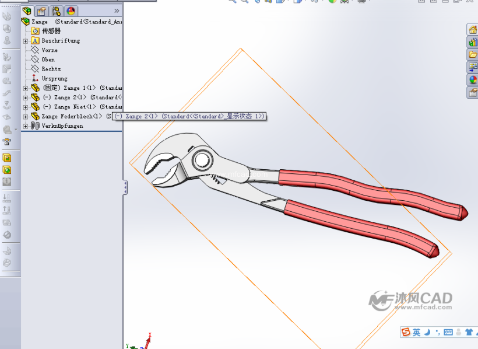Click the 传感器 sensors folder
478x349 pixels.
[51, 31]
